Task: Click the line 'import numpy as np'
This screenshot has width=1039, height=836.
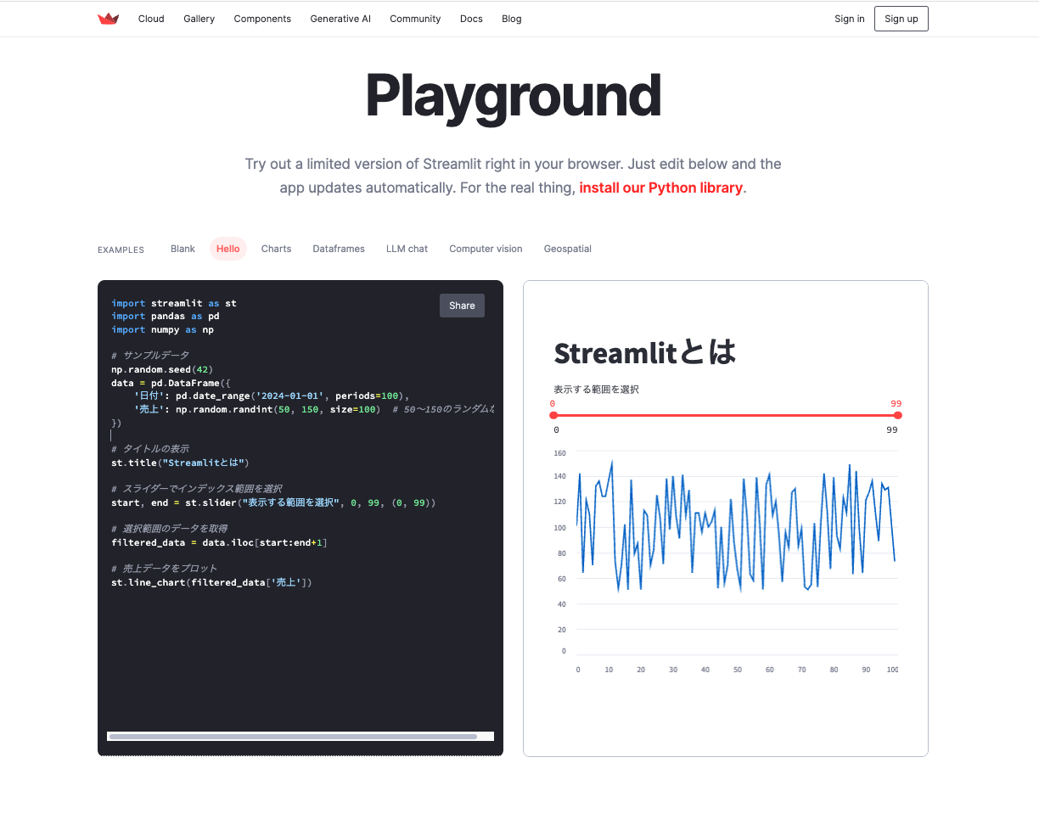Action: (x=162, y=329)
